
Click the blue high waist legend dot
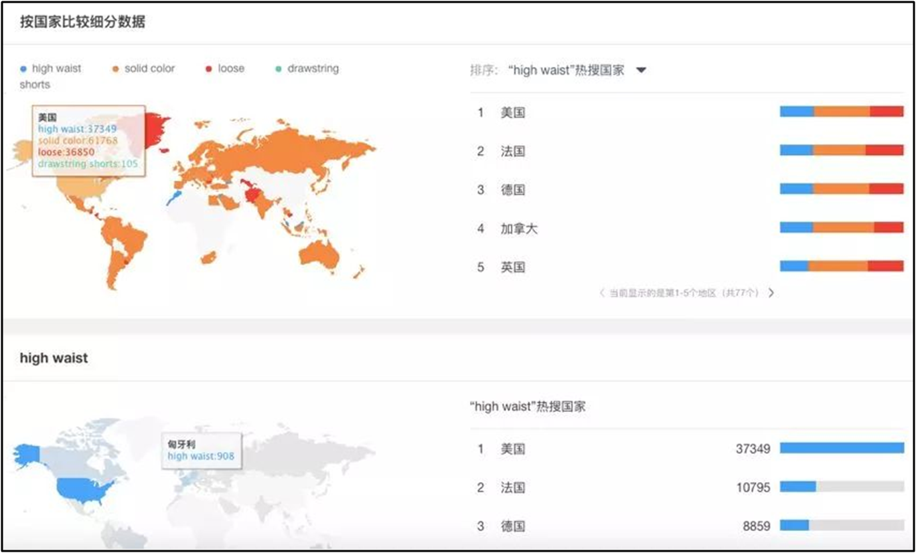pos(24,69)
